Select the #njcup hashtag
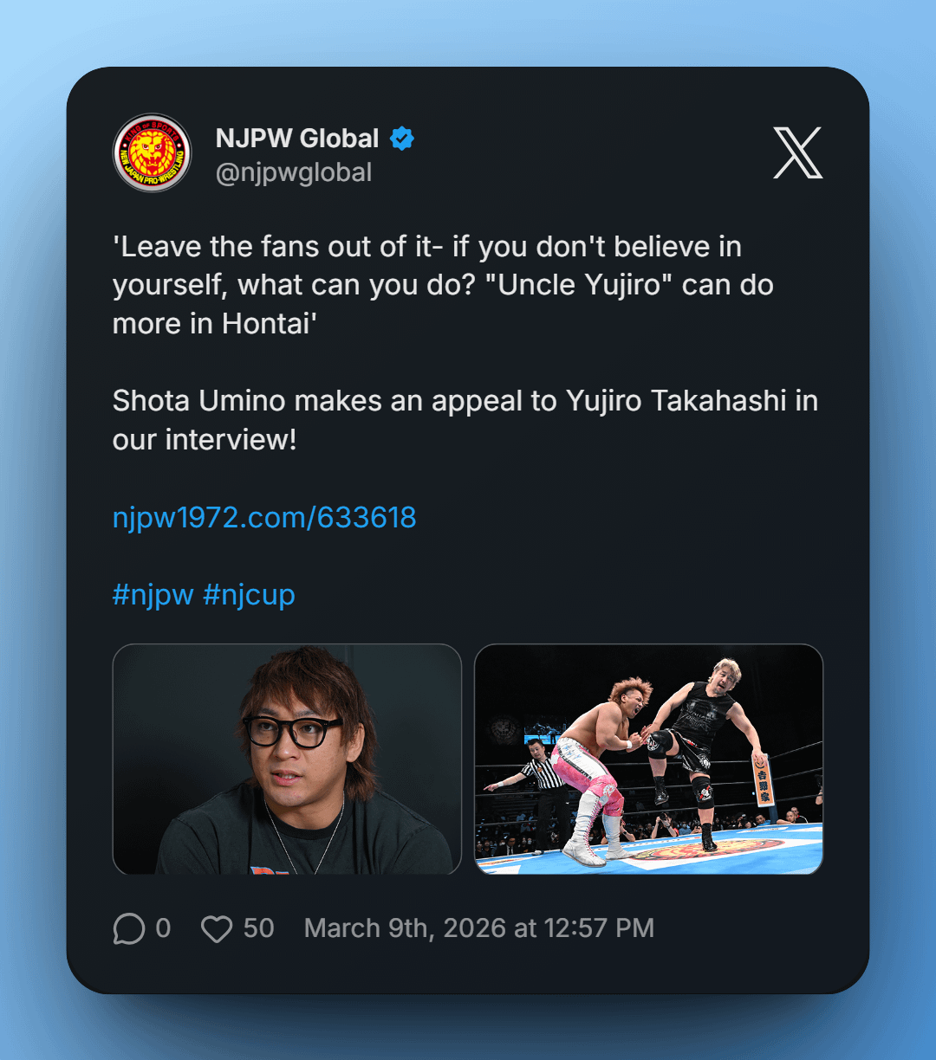936x1060 pixels. coord(249,595)
